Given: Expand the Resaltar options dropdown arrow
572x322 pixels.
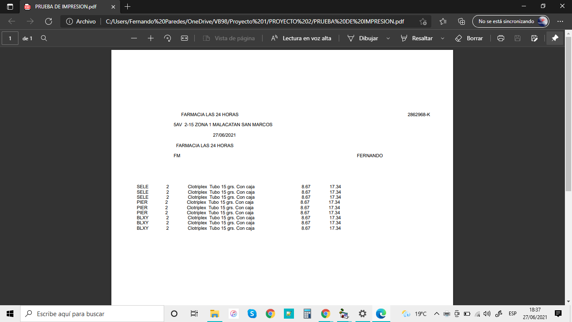Looking at the screenshot, I should coord(443,38).
